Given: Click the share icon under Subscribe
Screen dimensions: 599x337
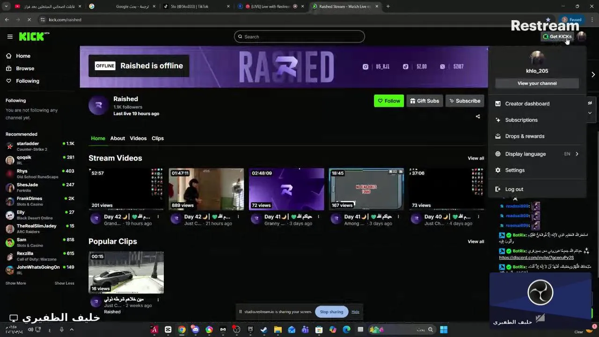Looking at the screenshot, I should 478,117.
